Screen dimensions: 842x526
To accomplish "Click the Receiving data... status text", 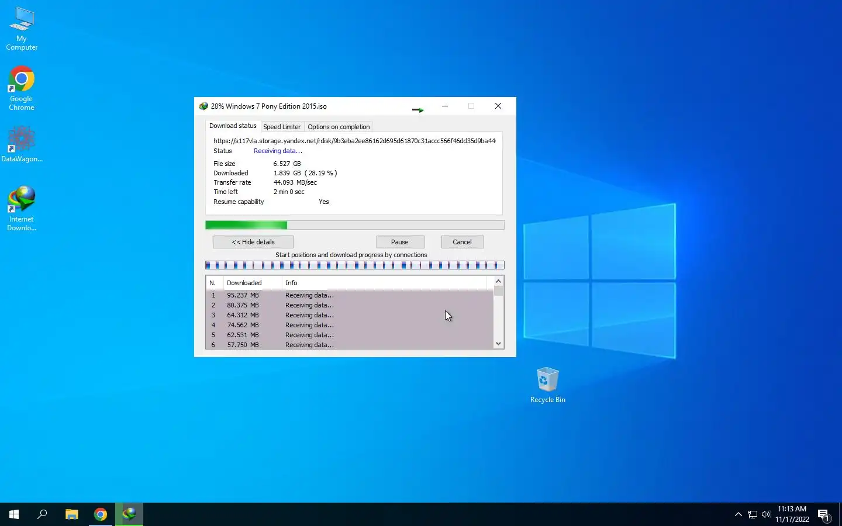I will pos(278,151).
